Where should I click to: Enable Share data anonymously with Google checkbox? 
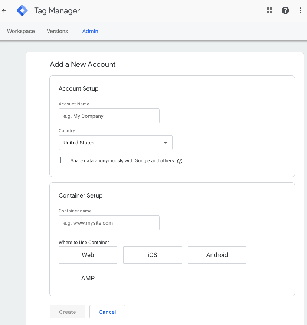[63, 160]
